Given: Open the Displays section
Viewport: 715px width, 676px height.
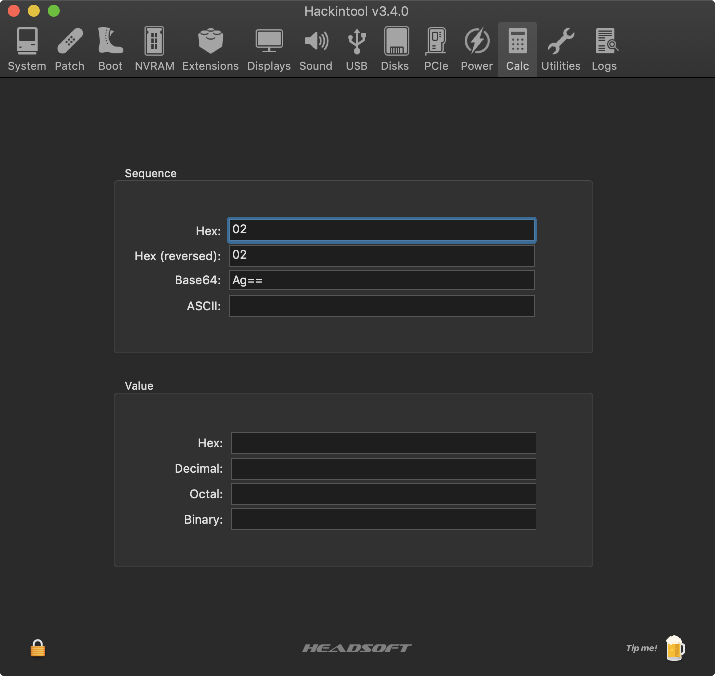Looking at the screenshot, I should pyautogui.click(x=269, y=49).
